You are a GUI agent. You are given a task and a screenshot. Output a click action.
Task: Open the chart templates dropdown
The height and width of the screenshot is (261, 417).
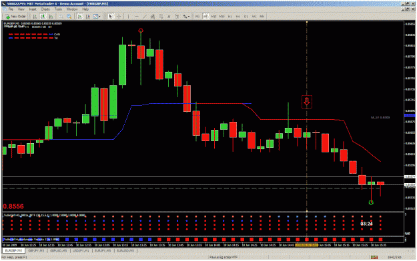(97, 17)
